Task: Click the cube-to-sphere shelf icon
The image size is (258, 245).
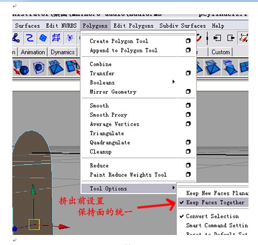Action: pyautogui.click(x=21, y=68)
